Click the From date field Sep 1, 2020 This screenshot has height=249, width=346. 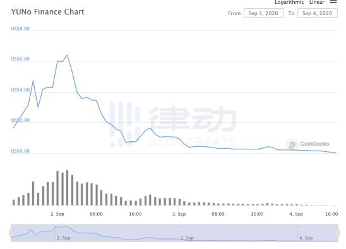coord(263,13)
